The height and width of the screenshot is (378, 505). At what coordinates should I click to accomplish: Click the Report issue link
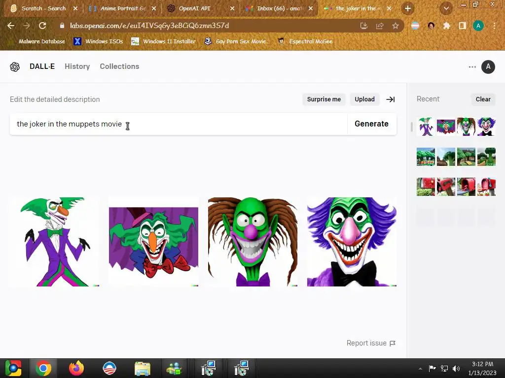click(371, 343)
